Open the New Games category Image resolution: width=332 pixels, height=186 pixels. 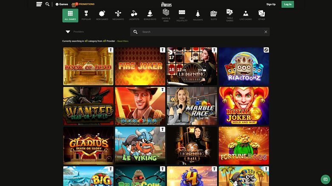[102, 15]
